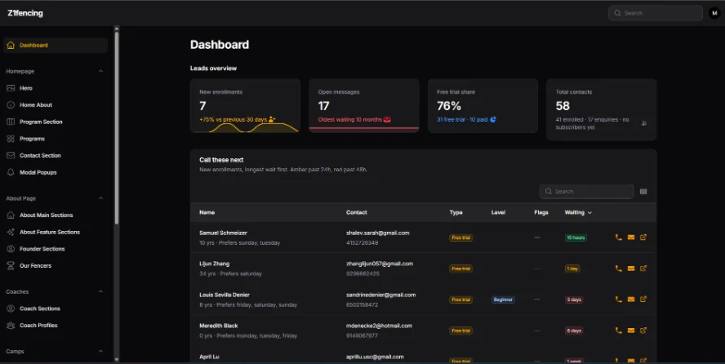725x364 pixels.
Task: Call Samuel Schmeizer via phone icon
Action: click(x=619, y=237)
